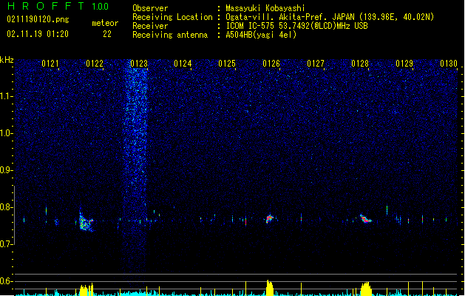Click the 1.1 frequency axis label

click(x=6, y=96)
